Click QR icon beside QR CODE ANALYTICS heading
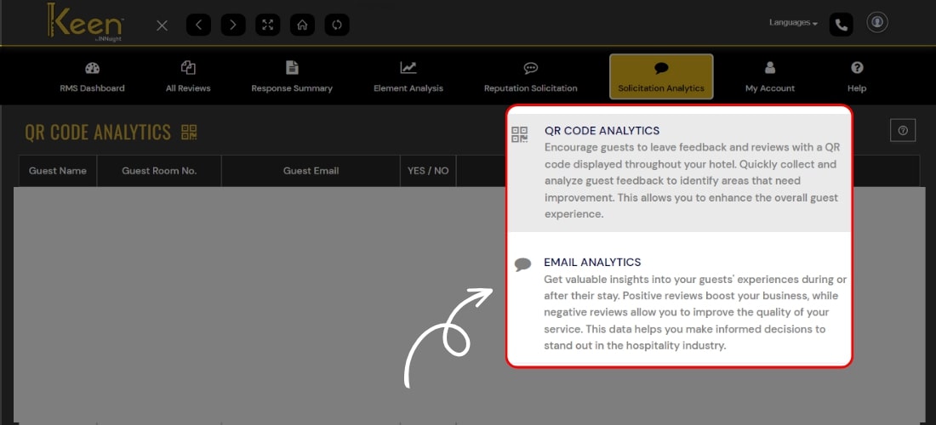Image resolution: width=936 pixels, height=425 pixels. 189,133
